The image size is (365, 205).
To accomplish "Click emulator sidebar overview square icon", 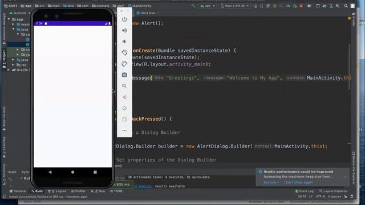I will pos(124,119).
